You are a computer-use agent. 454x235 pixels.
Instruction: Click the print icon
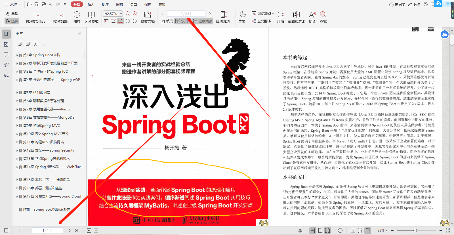(x=43, y=4)
